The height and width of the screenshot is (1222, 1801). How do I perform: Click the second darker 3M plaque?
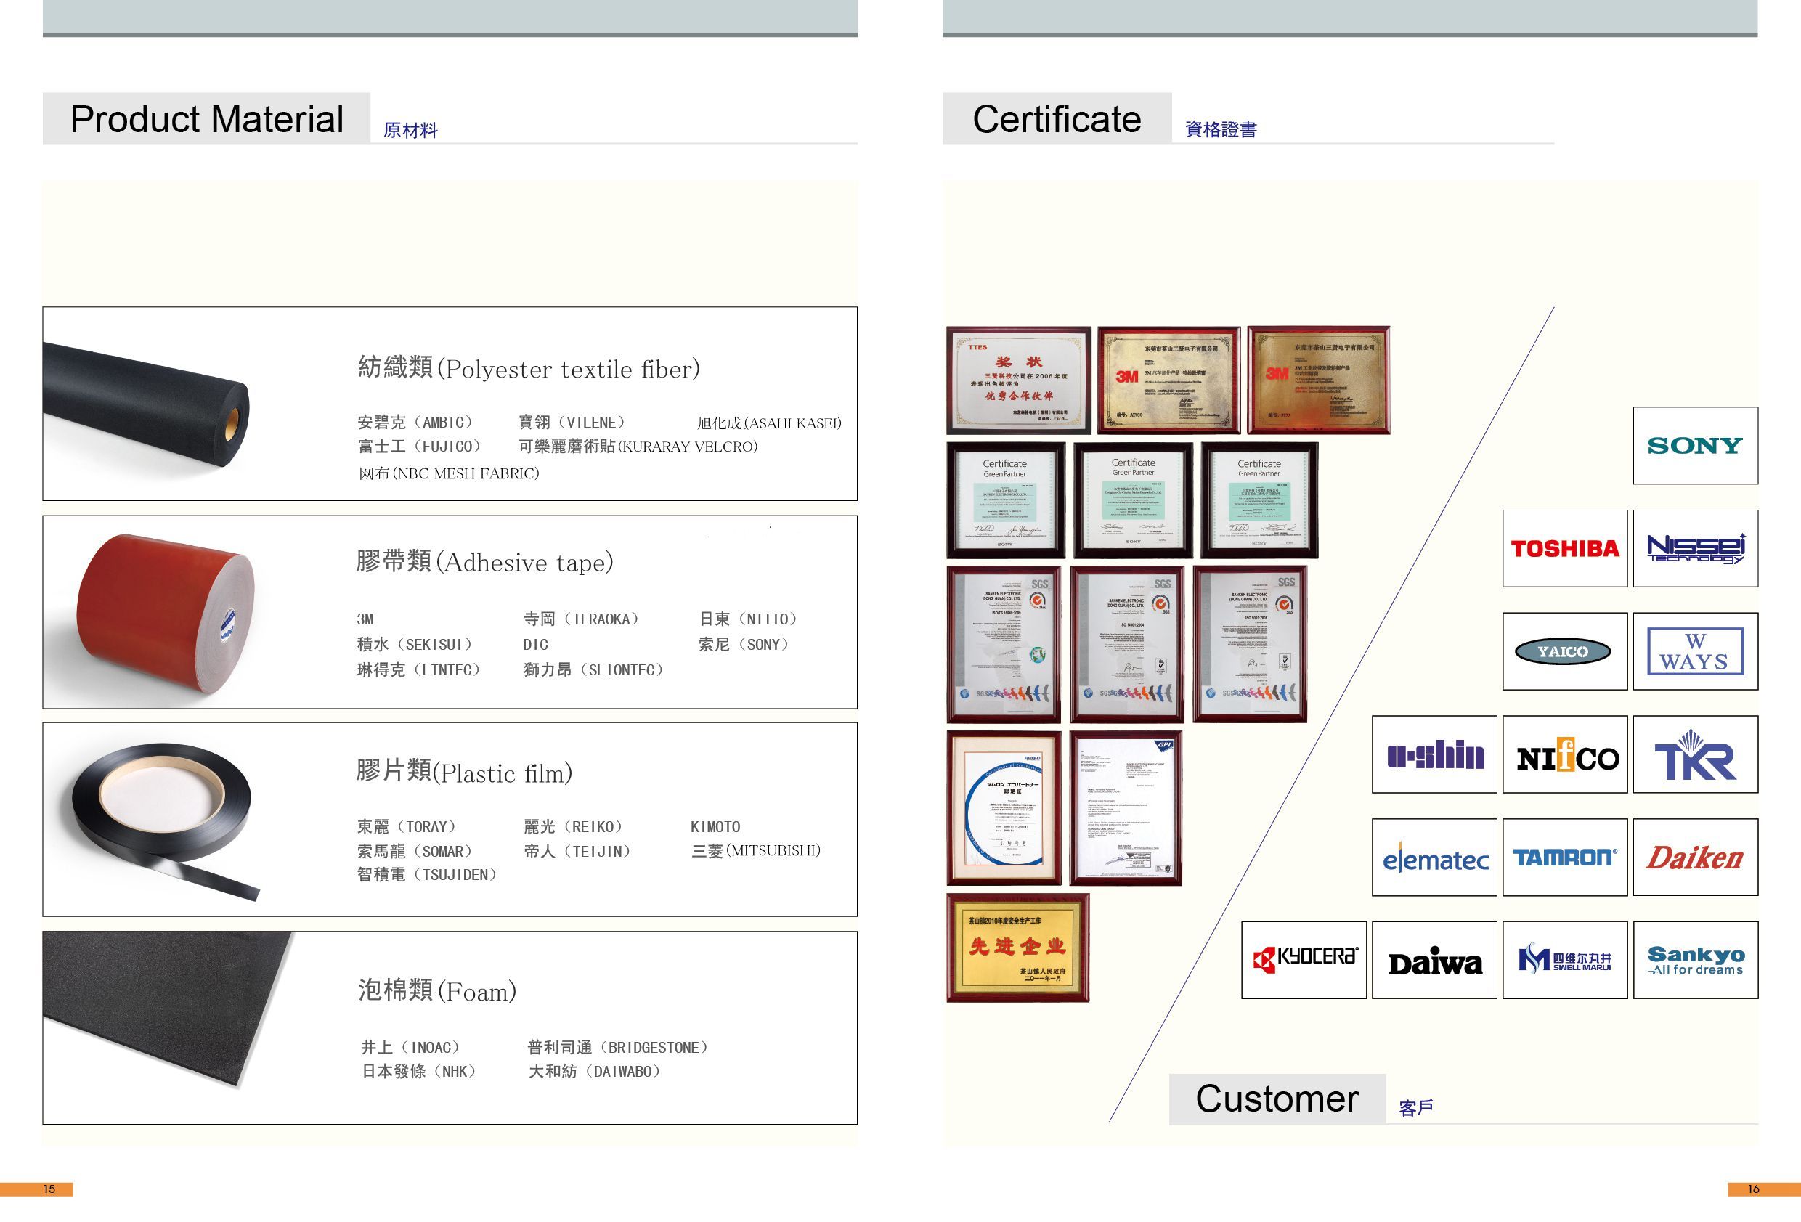pyautogui.click(x=1318, y=380)
